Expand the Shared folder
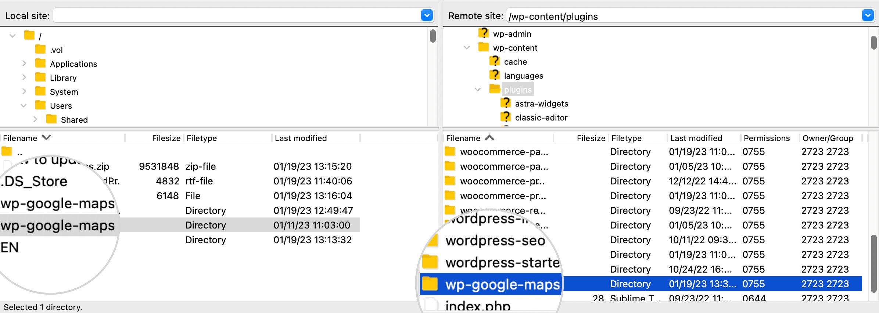 [x=35, y=119]
